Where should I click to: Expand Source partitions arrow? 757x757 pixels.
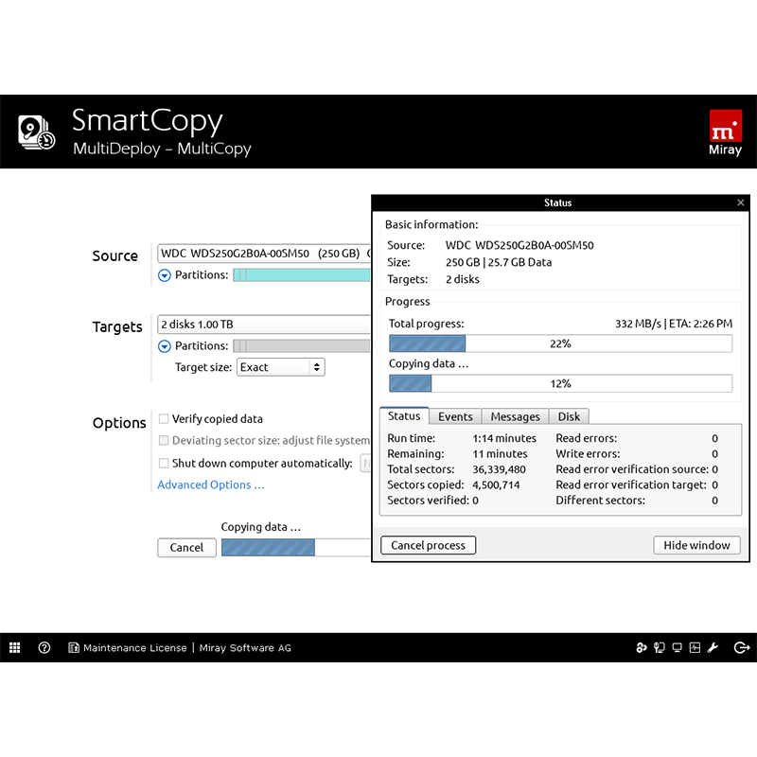point(164,275)
